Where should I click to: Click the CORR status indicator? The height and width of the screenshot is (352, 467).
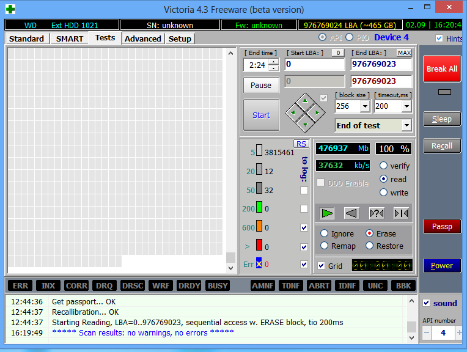[76, 285]
